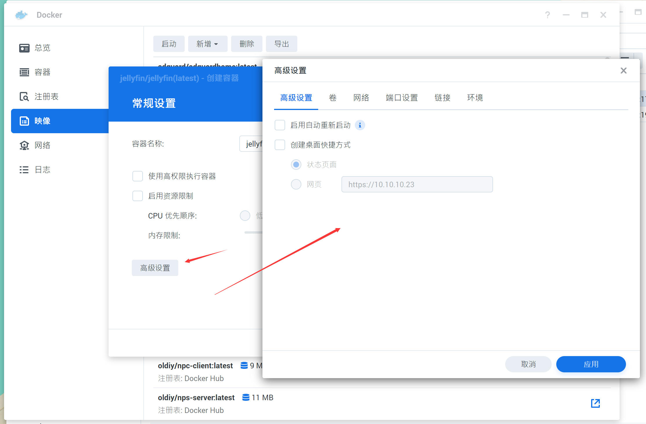Select the 网页 radio button

[296, 184]
